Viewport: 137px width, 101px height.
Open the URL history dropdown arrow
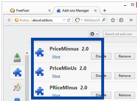tap(64, 20)
